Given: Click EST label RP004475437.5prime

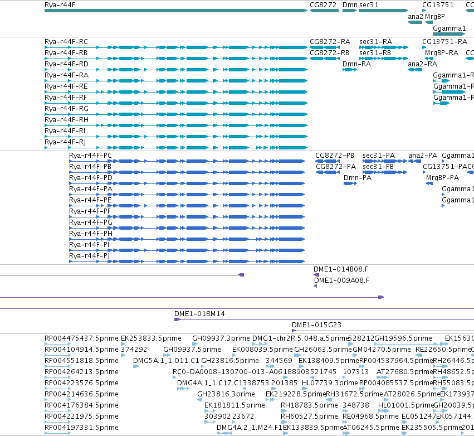Looking at the screenshot, I should pos(81,338).
